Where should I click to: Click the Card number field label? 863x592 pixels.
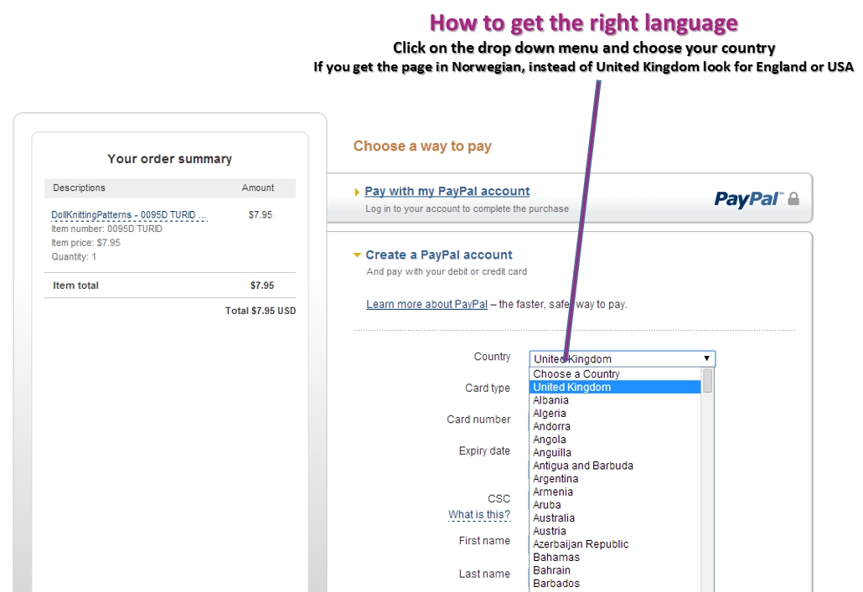click(x=478, y=420)
